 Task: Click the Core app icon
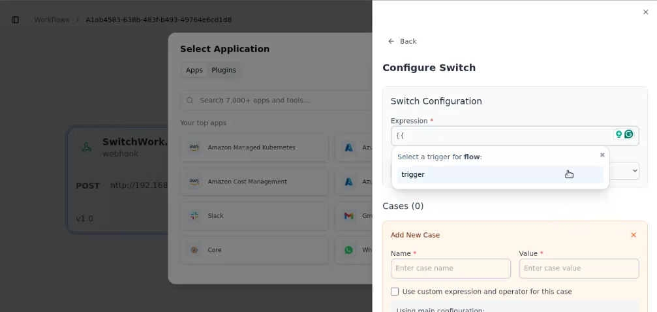point(194,250)
